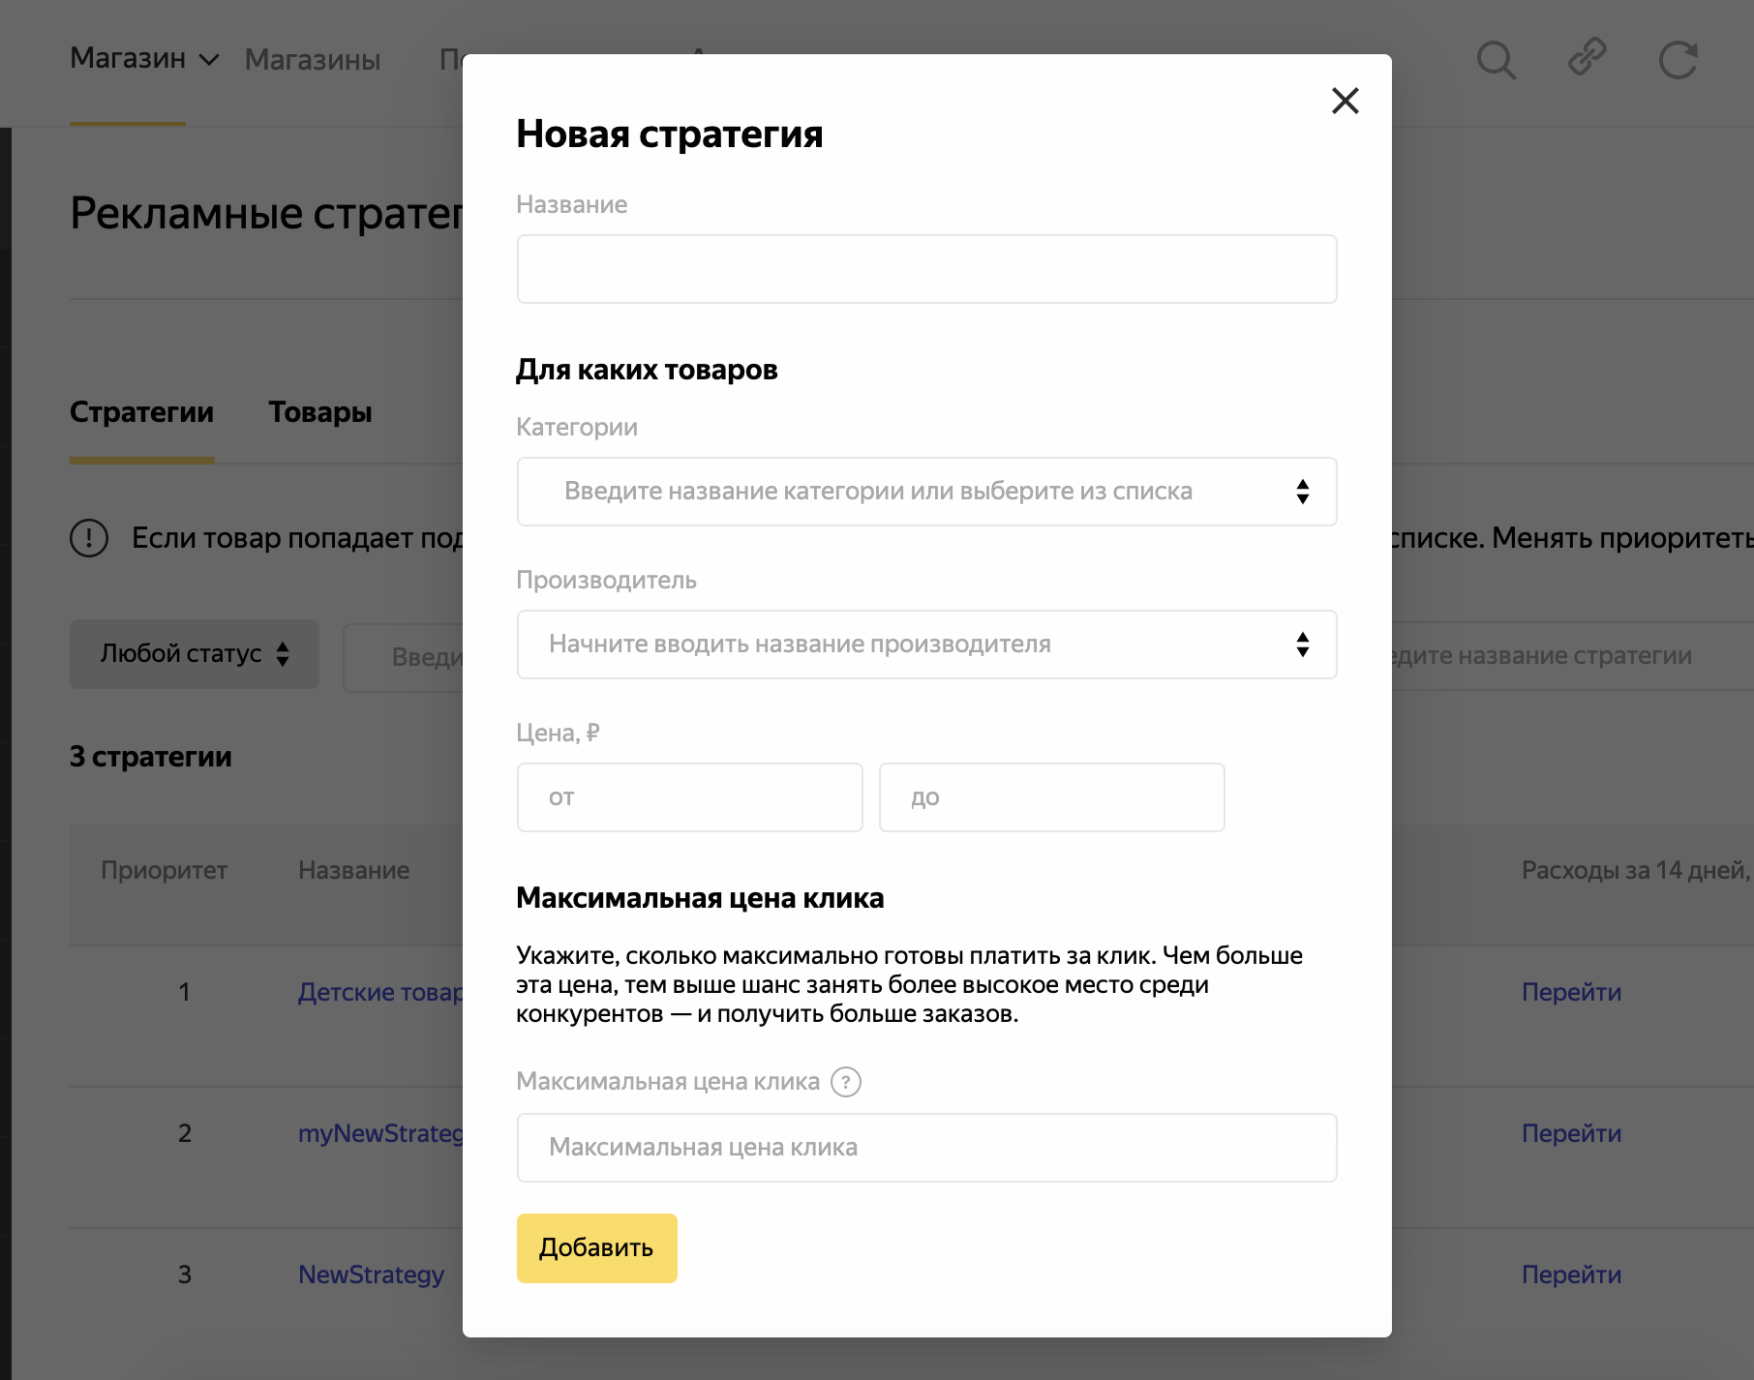Open the Магазины menu item

coord(313,60)
